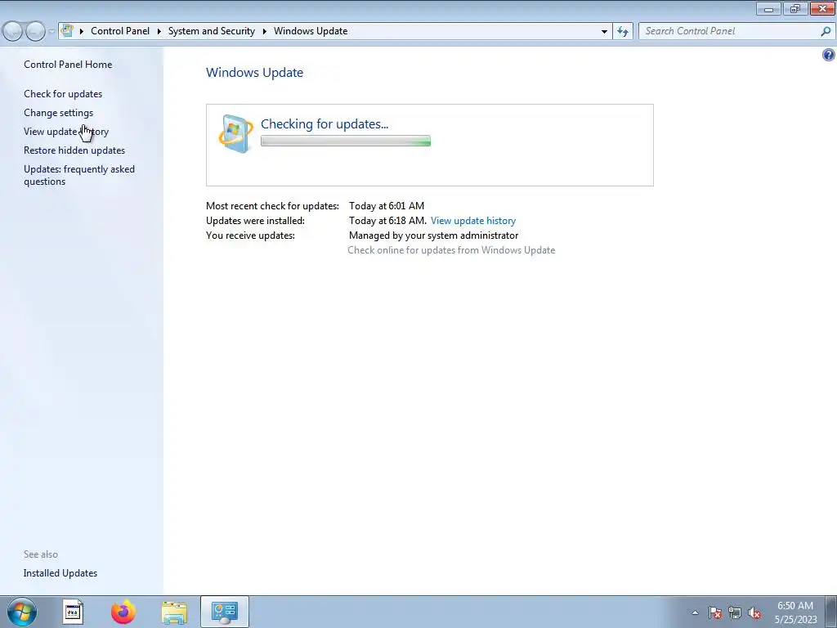Click the Control Panel icon in the address bar
The image size is (837, 628).
click(x=67, y=31)
